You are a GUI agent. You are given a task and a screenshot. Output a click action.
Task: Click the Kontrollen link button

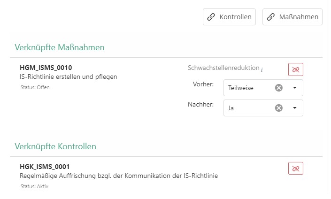tap(230, 17)
